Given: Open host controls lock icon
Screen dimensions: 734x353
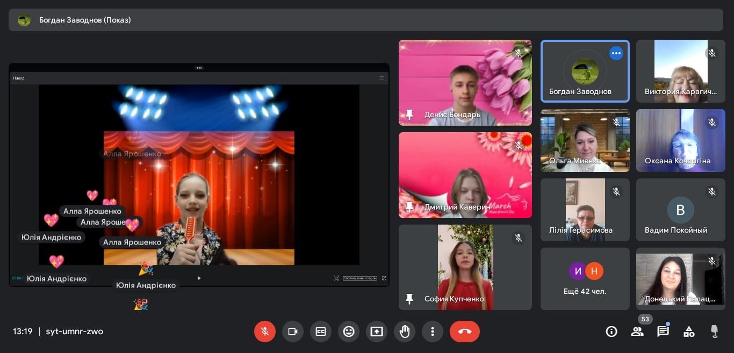Looking at the screenshot, I should [x=715, y=332].
